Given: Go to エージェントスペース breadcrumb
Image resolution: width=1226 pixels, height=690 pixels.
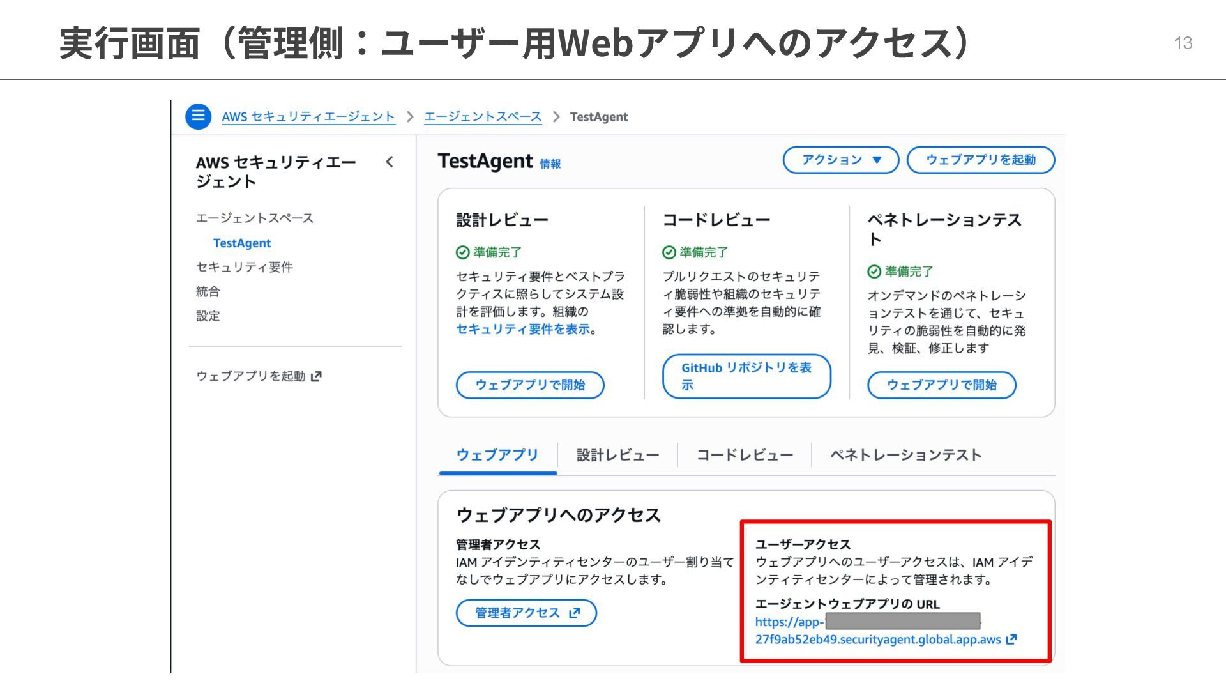Looking at the screenshot, I should [482, 117].
